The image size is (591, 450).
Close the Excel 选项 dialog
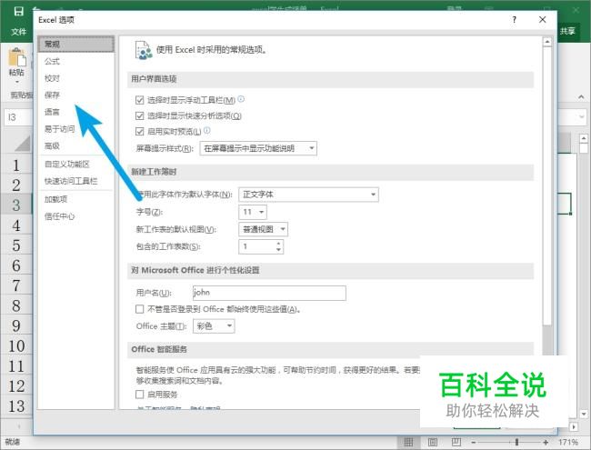pyautogui.click(x=543, y=20)
